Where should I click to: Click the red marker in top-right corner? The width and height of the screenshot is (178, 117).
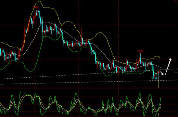[177, 1]
